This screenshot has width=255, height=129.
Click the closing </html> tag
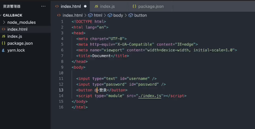click(80, 107)
